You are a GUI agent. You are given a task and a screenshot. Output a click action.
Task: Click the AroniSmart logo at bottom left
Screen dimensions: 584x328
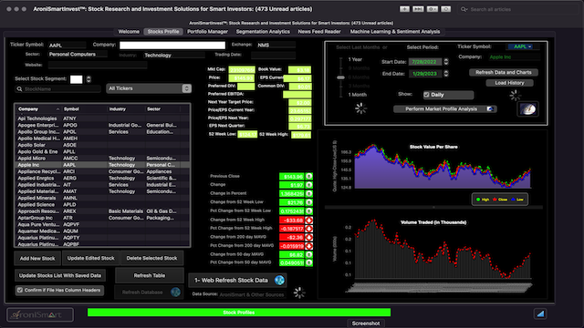[40, 314]
